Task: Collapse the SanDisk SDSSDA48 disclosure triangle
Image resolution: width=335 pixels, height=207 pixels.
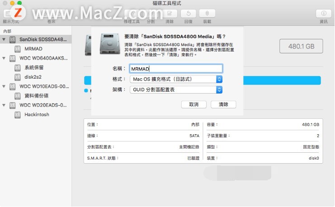Action: pyautogui.click(x=4, y=39)
